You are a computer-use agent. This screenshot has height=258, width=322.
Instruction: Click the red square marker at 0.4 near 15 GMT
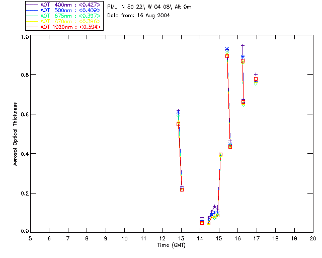(220, 155)
